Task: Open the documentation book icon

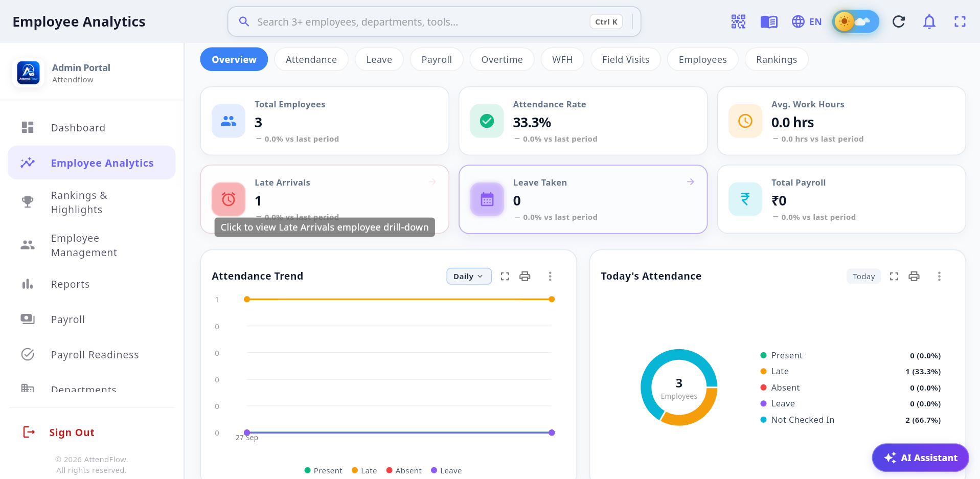Action: (769, 21)
